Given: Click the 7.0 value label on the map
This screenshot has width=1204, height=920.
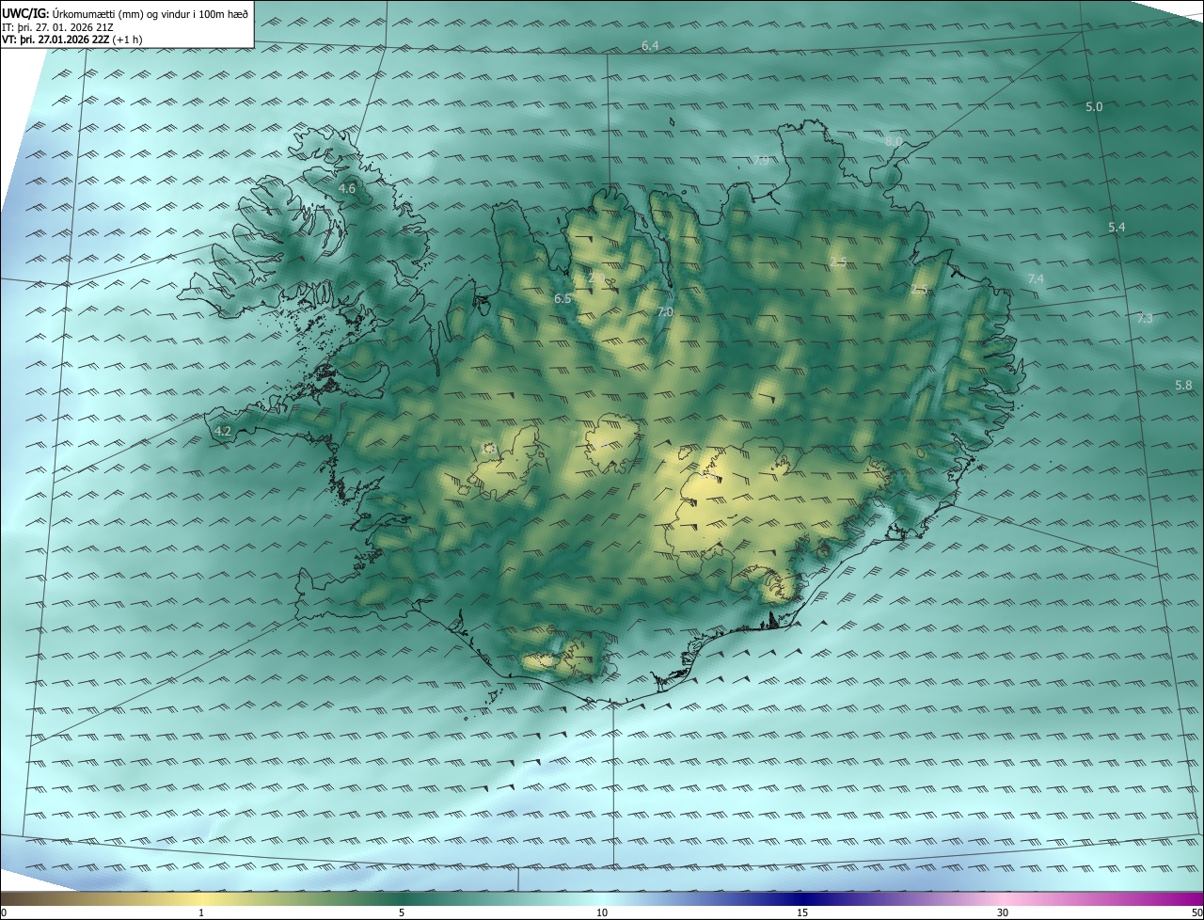Looking at the screenshot, I should [x=665, y=312].
